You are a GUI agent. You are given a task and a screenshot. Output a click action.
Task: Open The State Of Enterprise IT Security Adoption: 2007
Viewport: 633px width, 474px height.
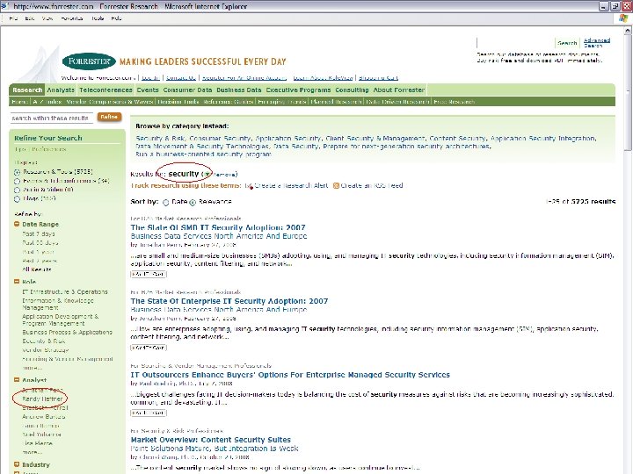tap(229, 301)
